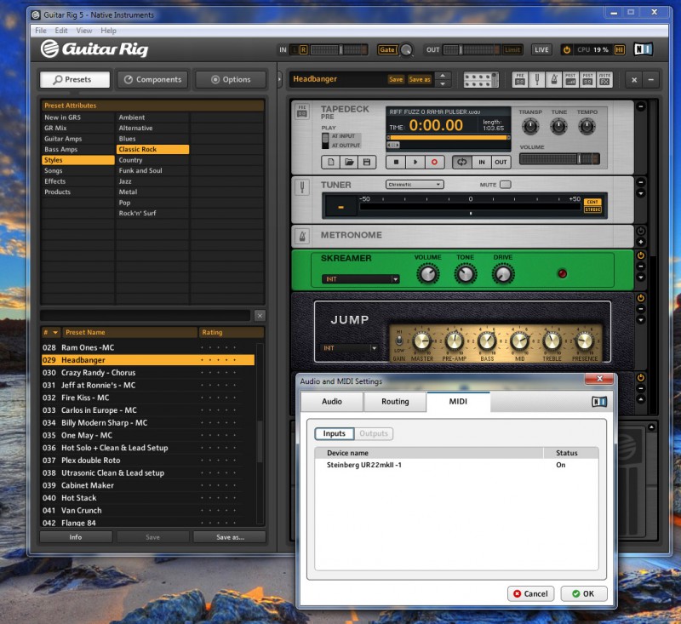This screenshot has width=681, height=624.
Task: Click the Metronome module icon
Action: click(302, 236)
